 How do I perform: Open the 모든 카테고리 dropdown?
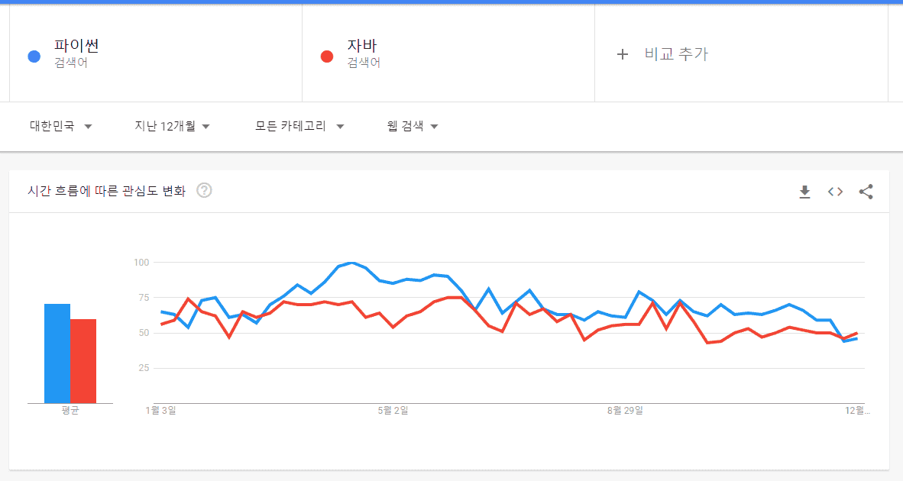pos(299,127)
